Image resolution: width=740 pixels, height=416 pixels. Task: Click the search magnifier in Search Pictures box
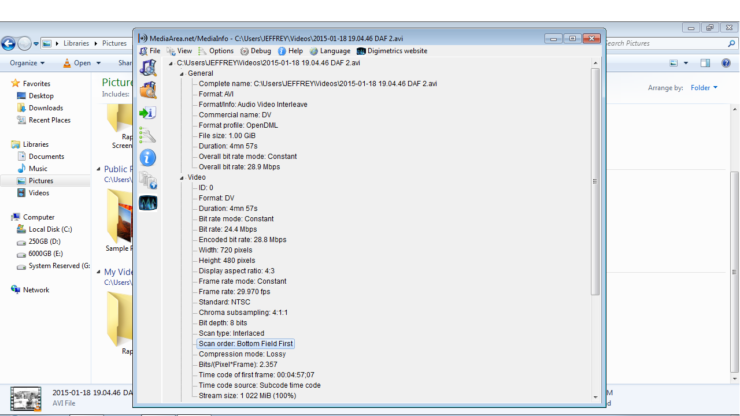click(731, 43)
